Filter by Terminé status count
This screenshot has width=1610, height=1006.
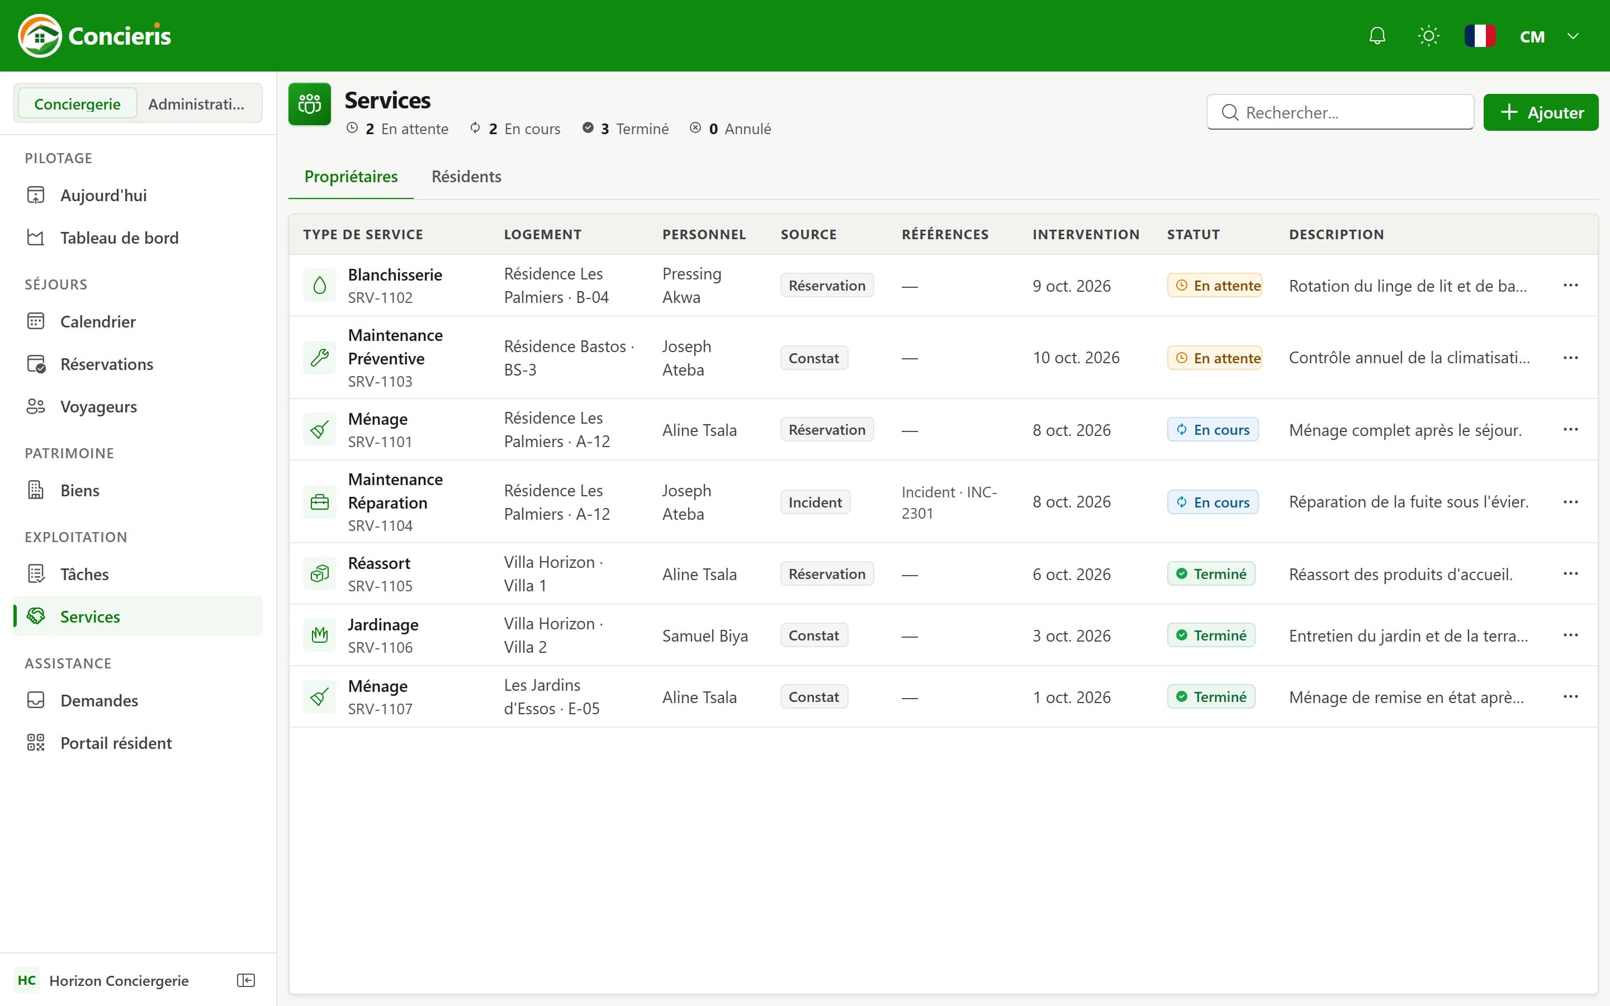point(626,129)
